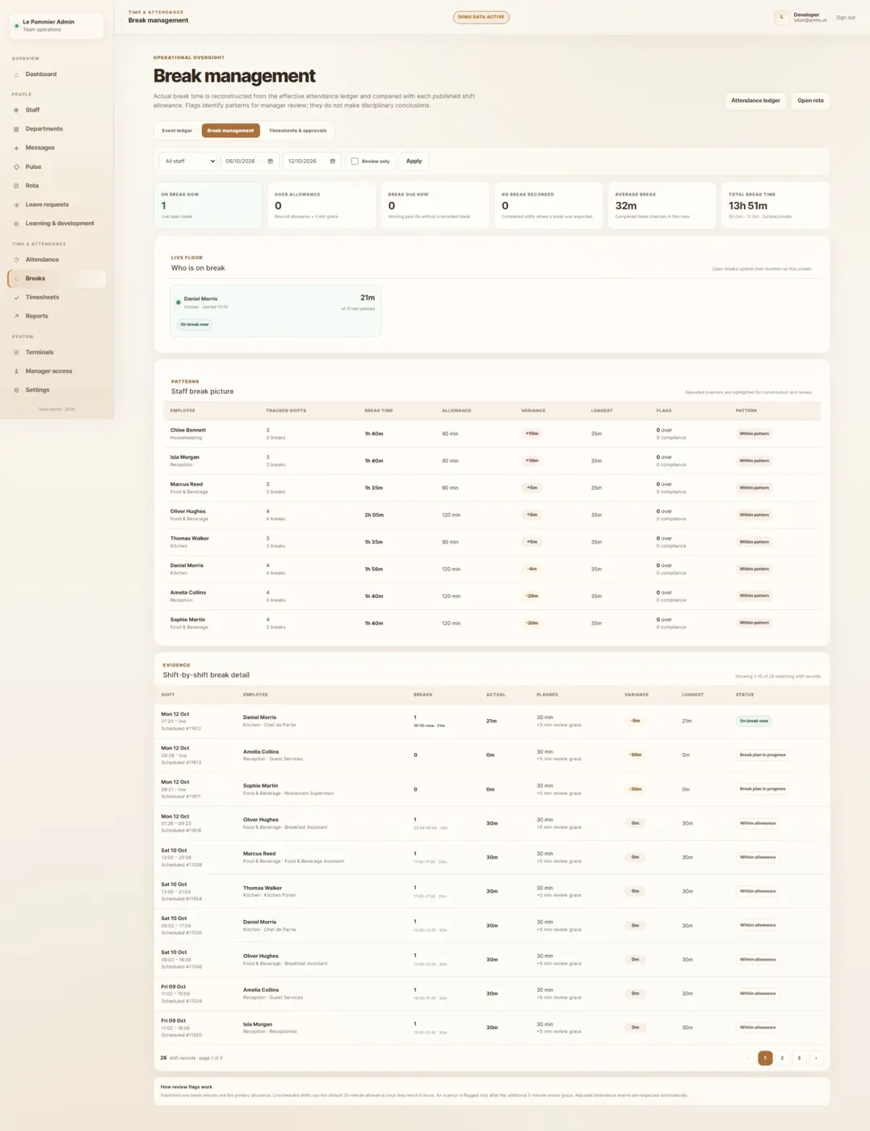Click Scheduled #11613 shift entry

tap(181, 763)
